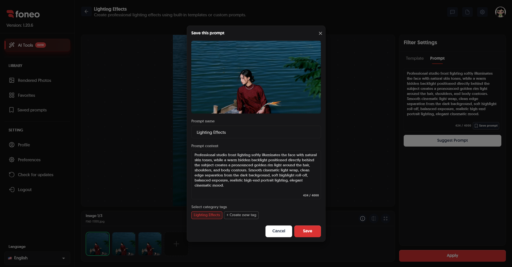Image resolution: width=512 pixels, height=267 pixels.
Task: Select the third image thumbnail
Action: point(150,244)
